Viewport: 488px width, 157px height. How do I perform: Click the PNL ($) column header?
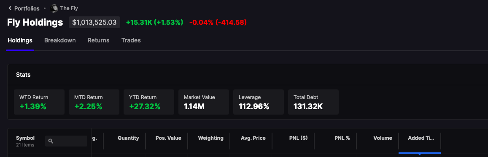pos(298,138)
